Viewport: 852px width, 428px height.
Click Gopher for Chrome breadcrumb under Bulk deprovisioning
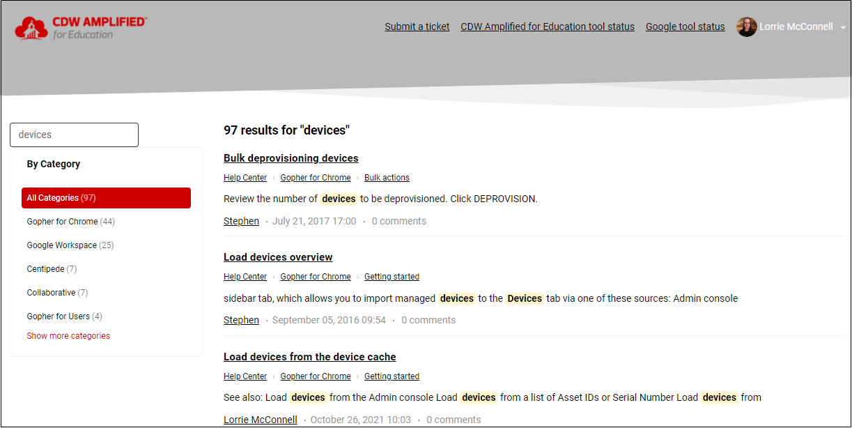pos(316,178)
